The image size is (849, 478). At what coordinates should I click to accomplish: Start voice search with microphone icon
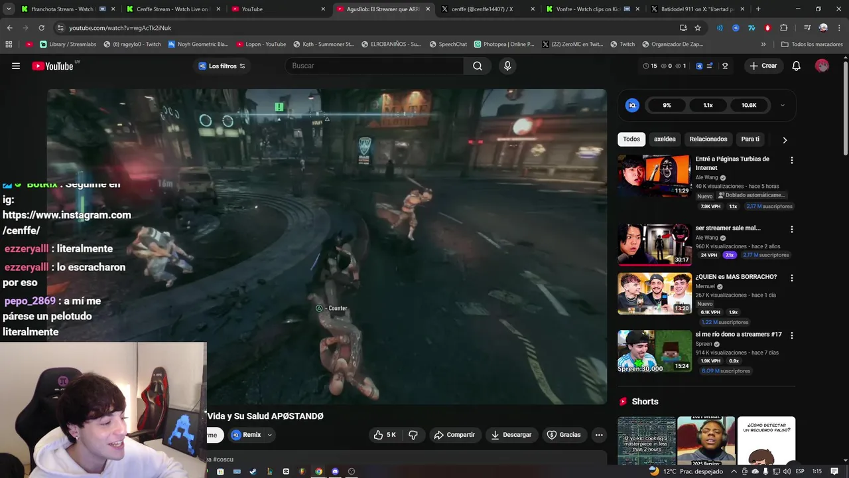tap(507, 66)
